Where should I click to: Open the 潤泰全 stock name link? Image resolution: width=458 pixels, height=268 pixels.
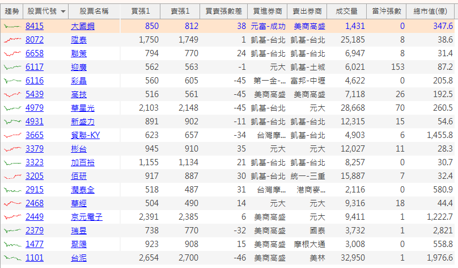tap(83, 190)
